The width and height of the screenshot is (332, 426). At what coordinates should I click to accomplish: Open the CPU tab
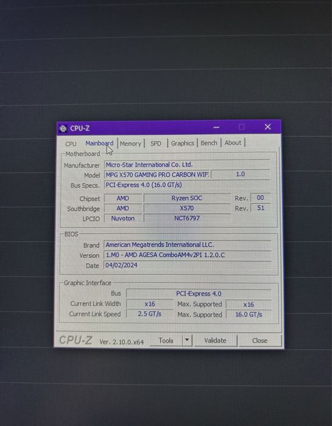pos(71,144)
